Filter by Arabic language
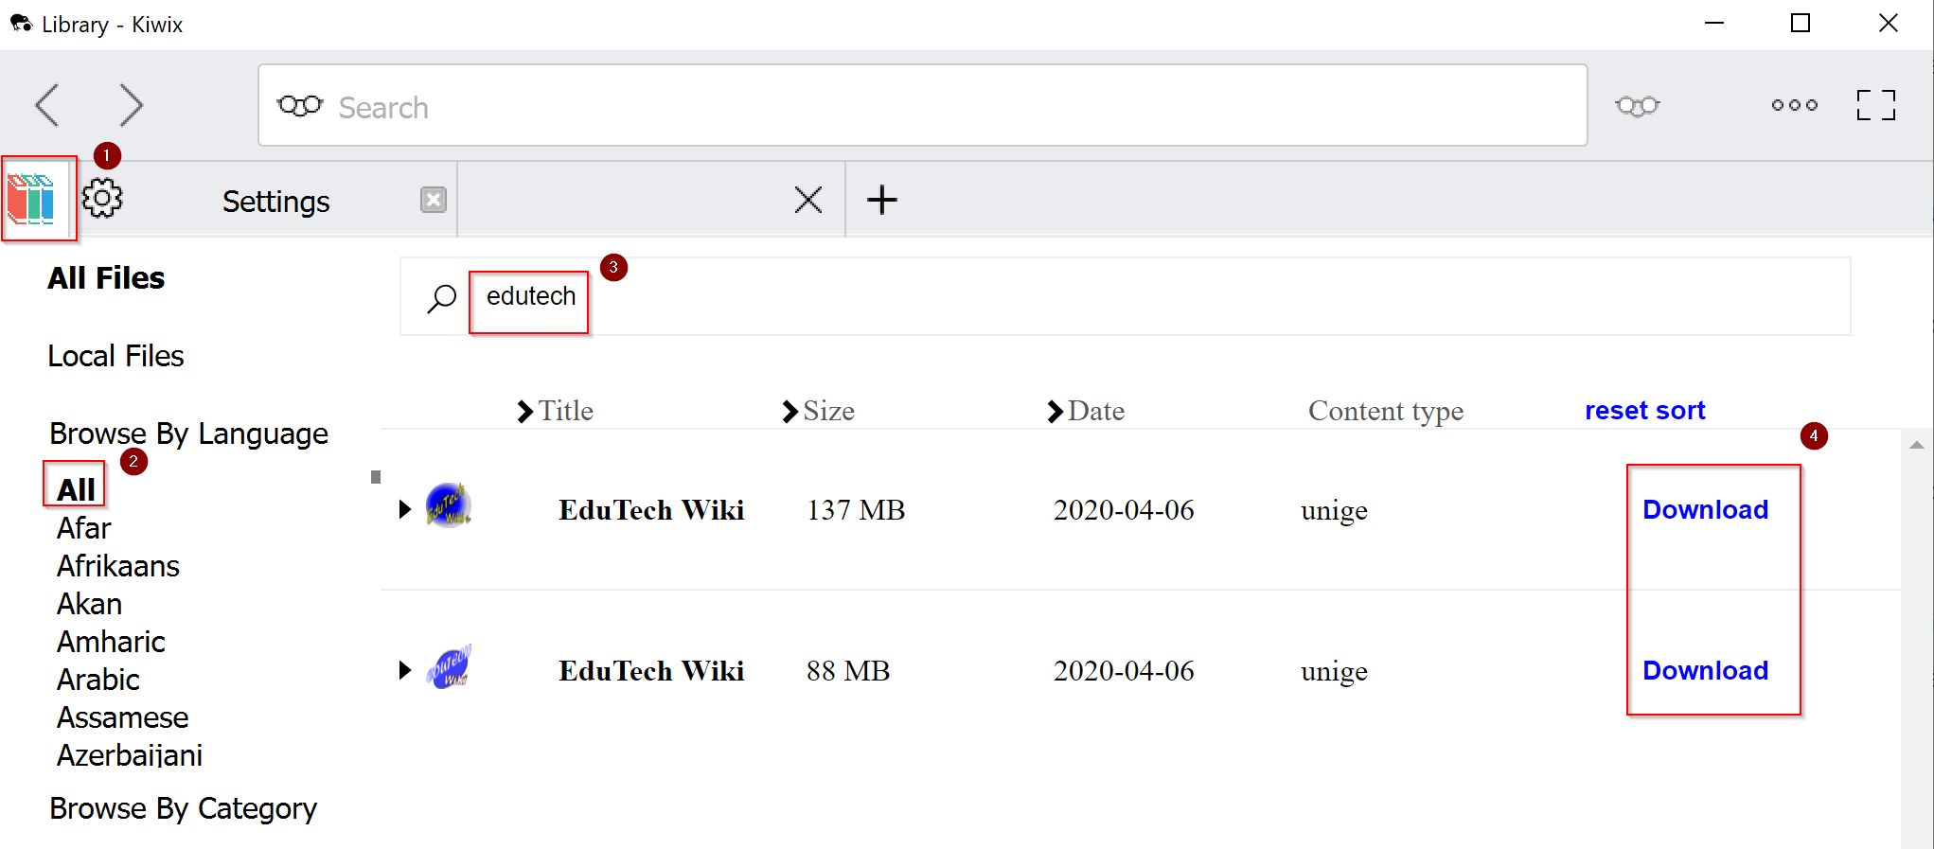 pyautogui.click(x=98, y=680)
